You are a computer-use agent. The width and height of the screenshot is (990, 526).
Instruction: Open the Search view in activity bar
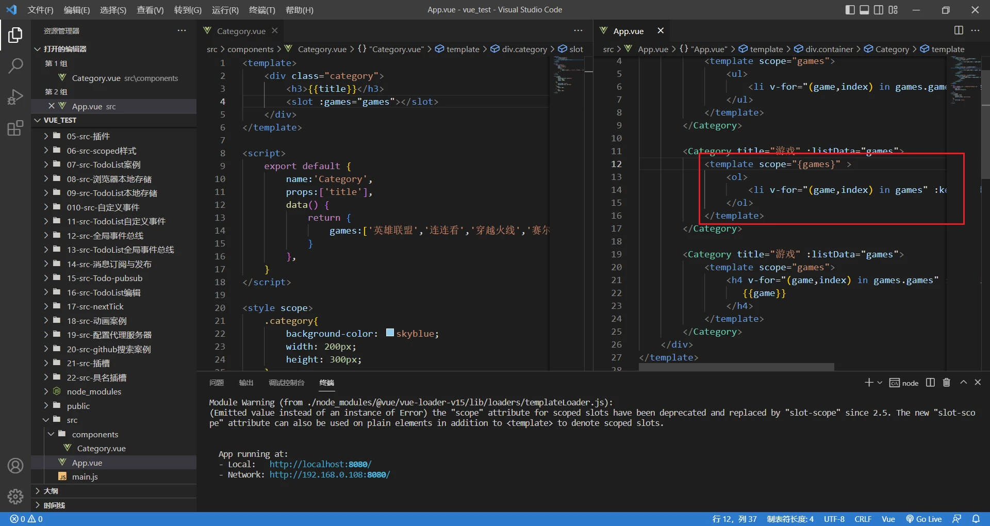[15, 65]
